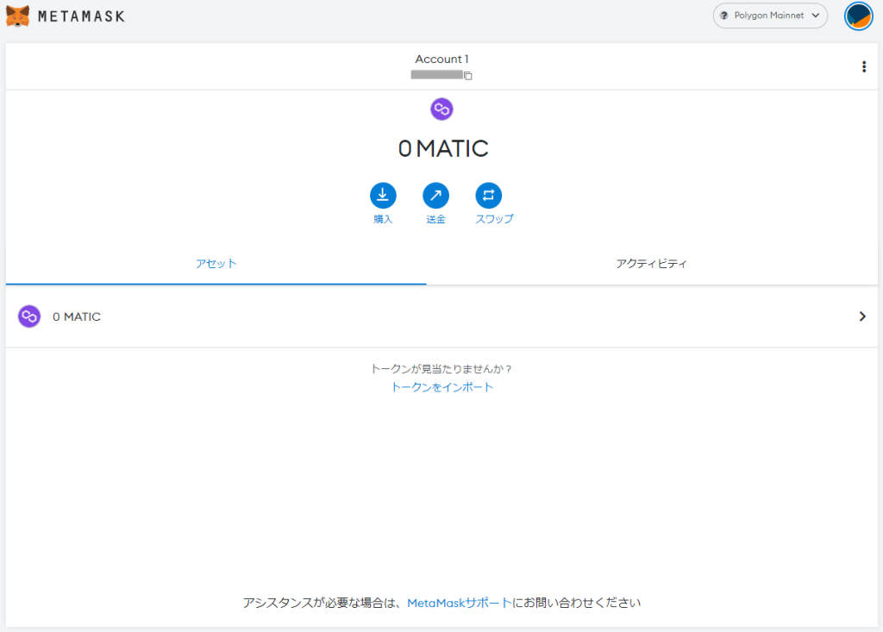883x632 pixels.
Task: Click the トークンをインポート link
Action: point(442,387)
